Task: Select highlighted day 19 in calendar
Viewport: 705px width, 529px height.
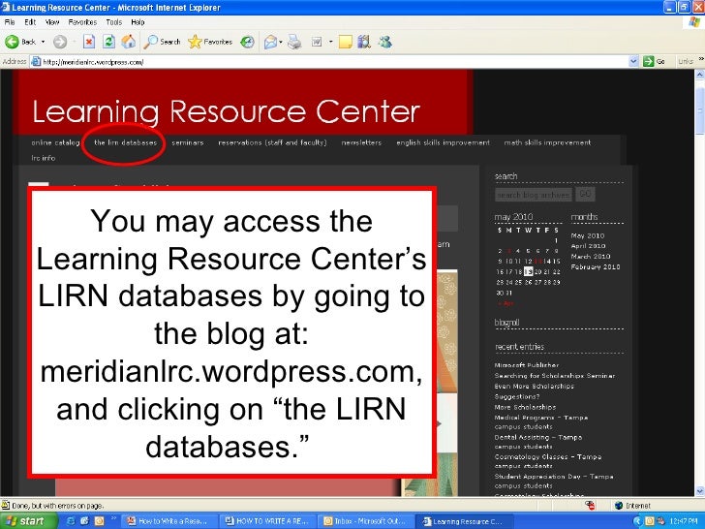Action: (529, 271)
